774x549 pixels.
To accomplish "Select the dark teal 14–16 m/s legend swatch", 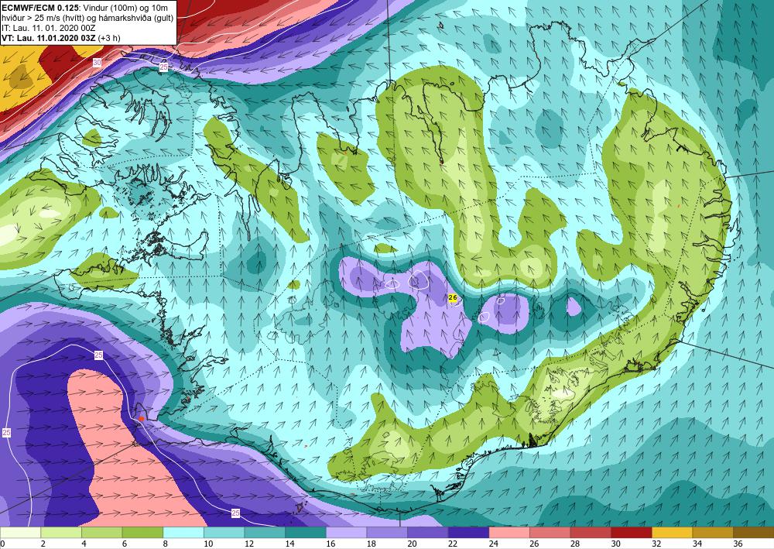I will 306,532.
